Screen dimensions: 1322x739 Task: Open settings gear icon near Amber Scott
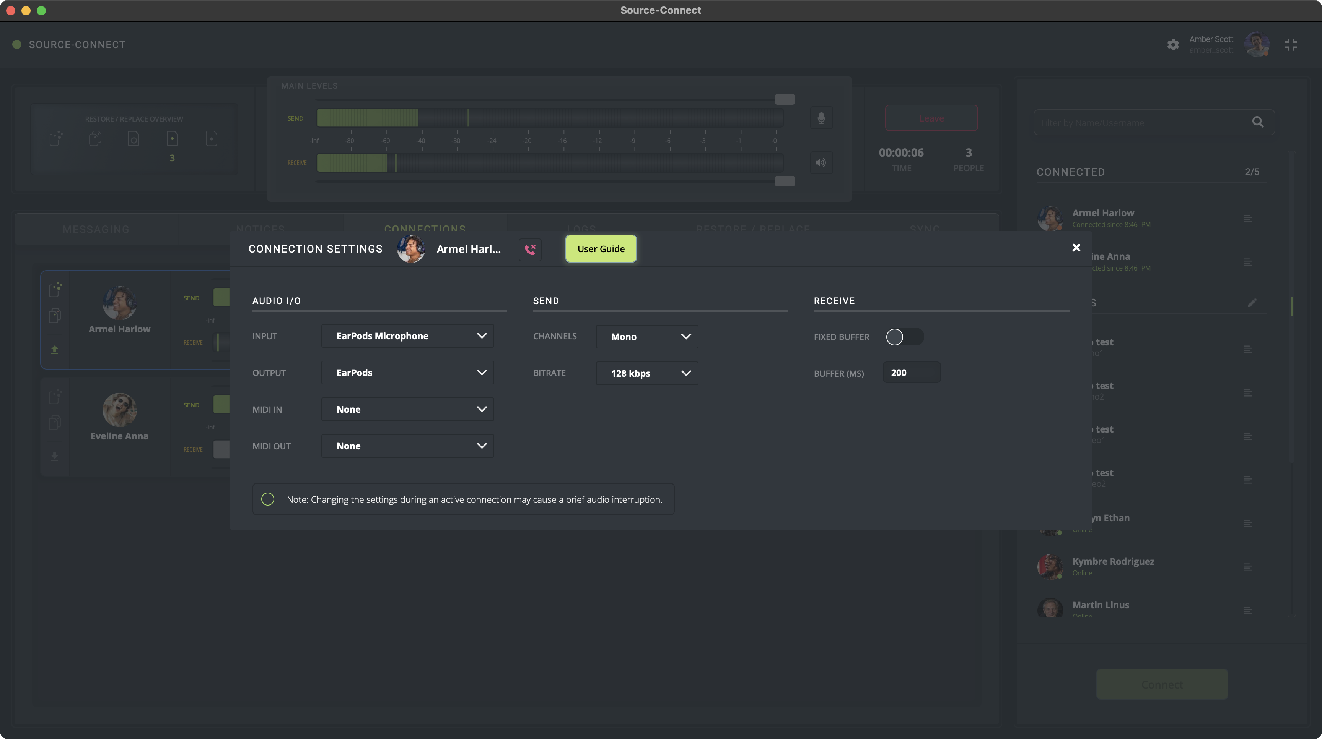pos(1173,45)
